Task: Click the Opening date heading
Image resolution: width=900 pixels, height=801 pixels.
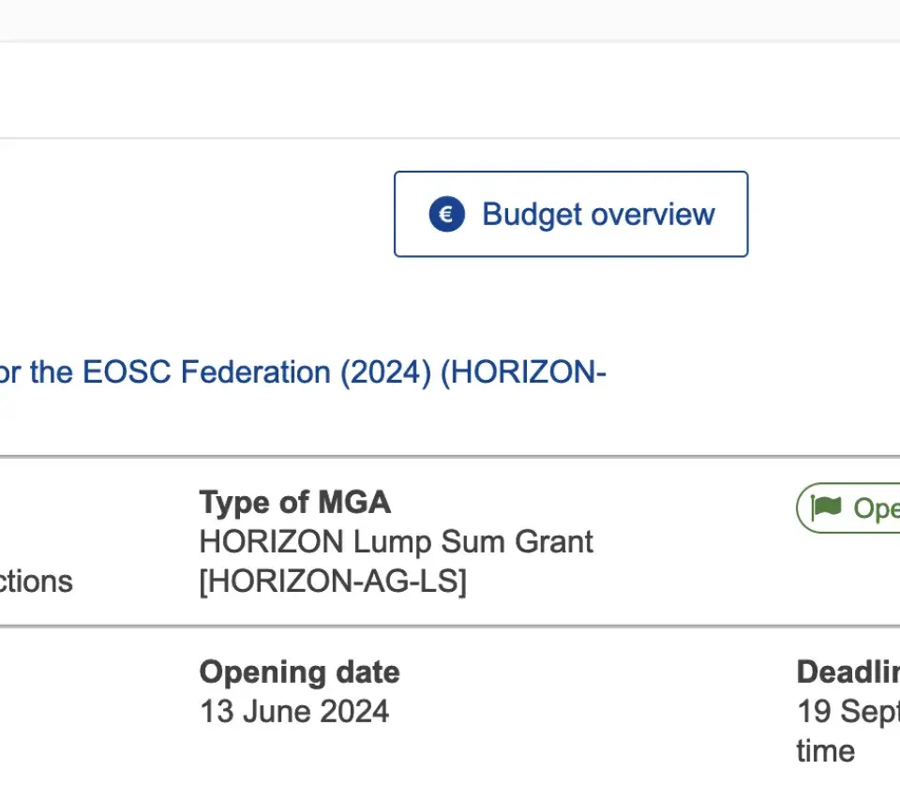Action: click(299, 672)
